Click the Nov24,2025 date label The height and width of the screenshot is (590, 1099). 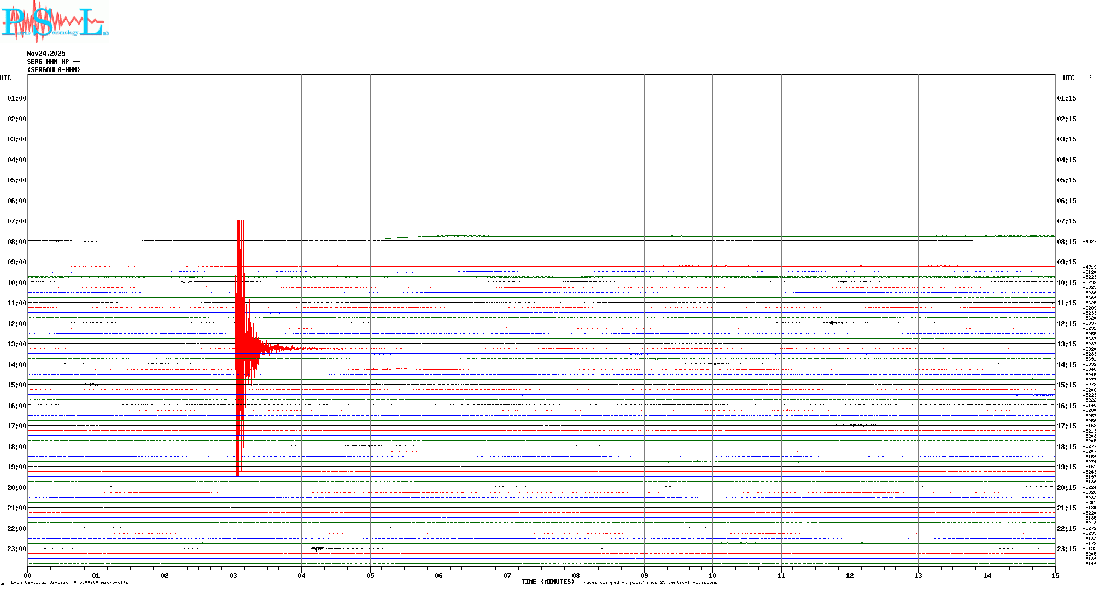click(x=46, y=54)
